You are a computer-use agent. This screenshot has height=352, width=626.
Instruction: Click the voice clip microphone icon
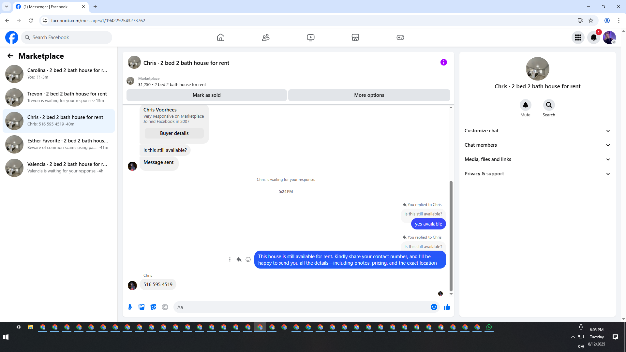click(130, 307)
